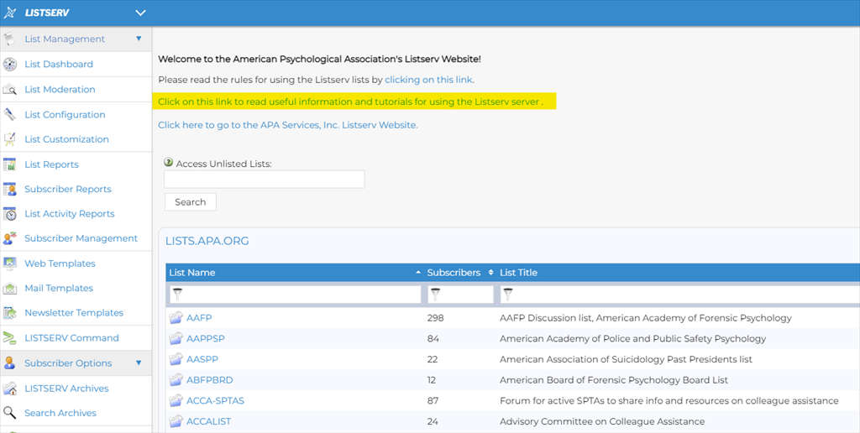Viewport: 860px width, 433px height.
Task: Open Web Templates link
Action: tap(60, 263)
